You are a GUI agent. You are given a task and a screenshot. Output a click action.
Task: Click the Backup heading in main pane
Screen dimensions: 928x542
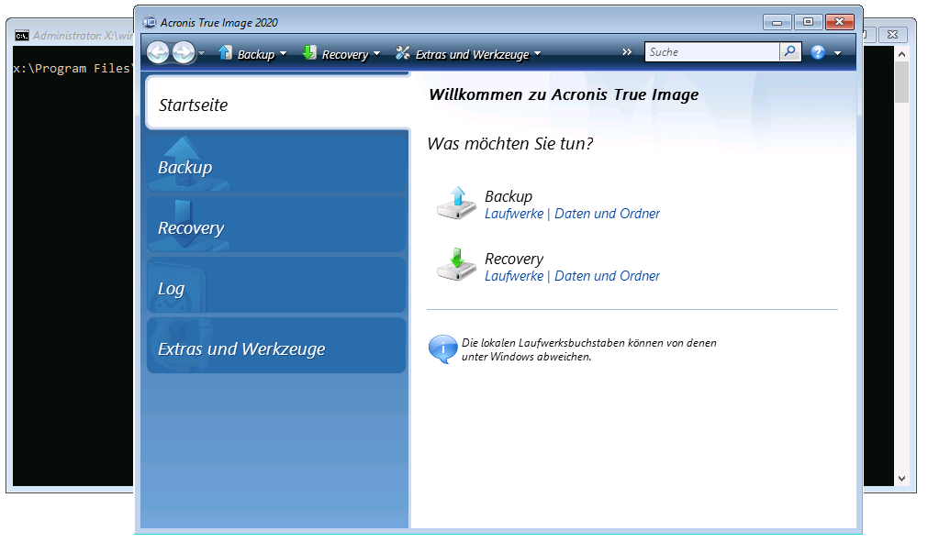click(x=509, y=196)
